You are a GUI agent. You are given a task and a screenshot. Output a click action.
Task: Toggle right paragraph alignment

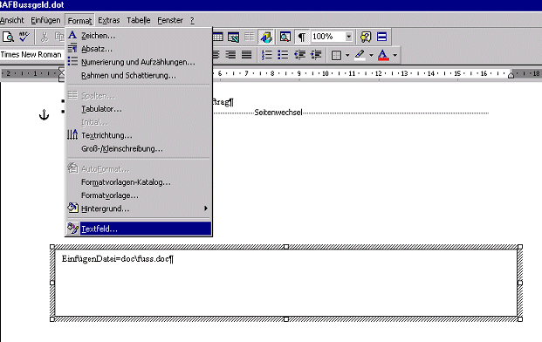(x=230, y=55)
